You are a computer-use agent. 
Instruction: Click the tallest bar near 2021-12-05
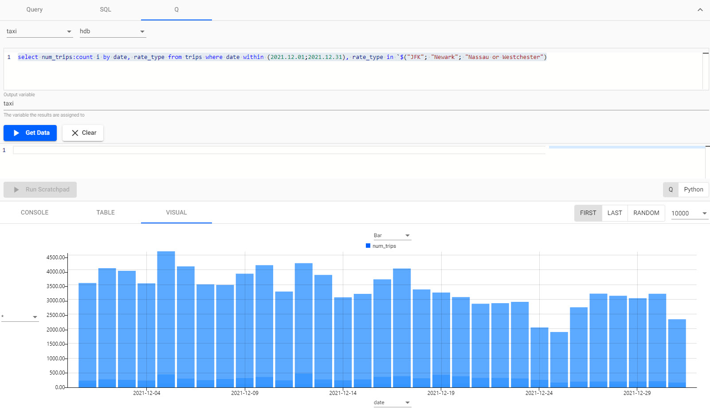[166, 319]
